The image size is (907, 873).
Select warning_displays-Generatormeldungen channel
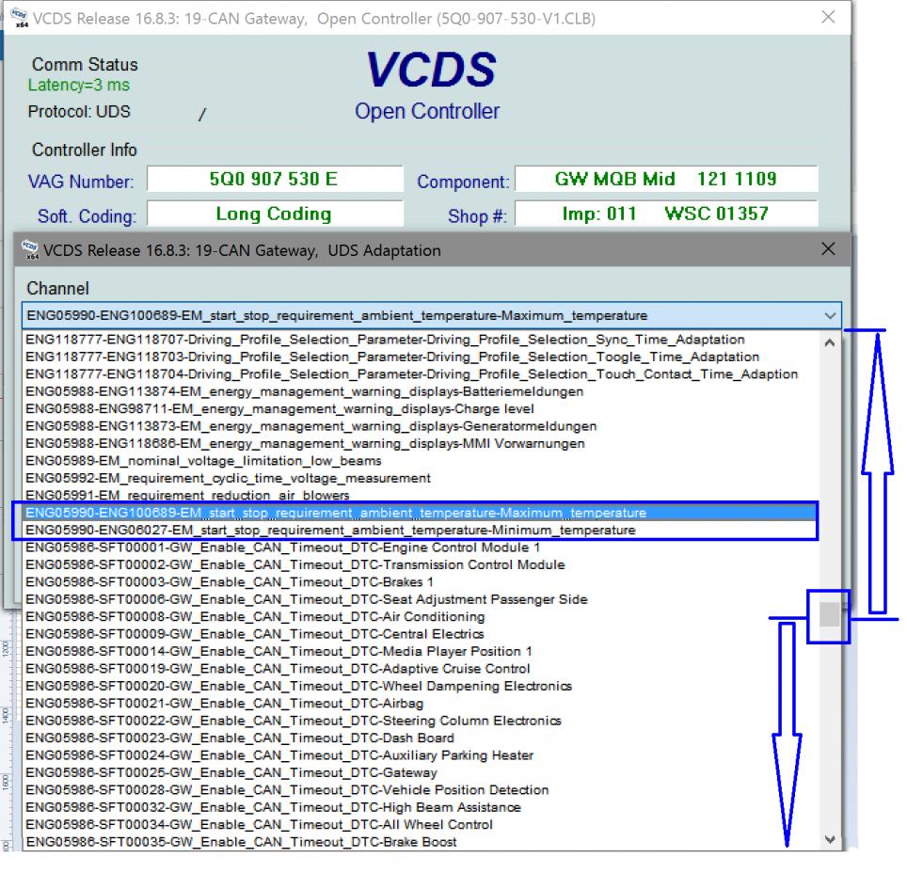coord(422,426)
